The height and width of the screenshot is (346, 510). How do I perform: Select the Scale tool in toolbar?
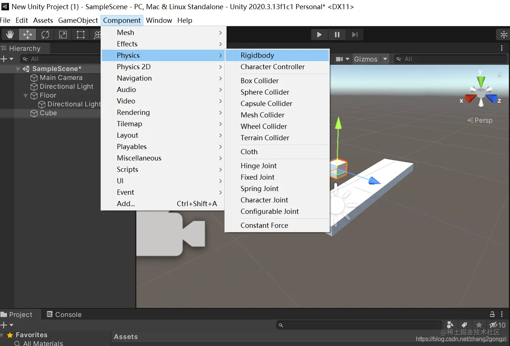click(63, 35)
